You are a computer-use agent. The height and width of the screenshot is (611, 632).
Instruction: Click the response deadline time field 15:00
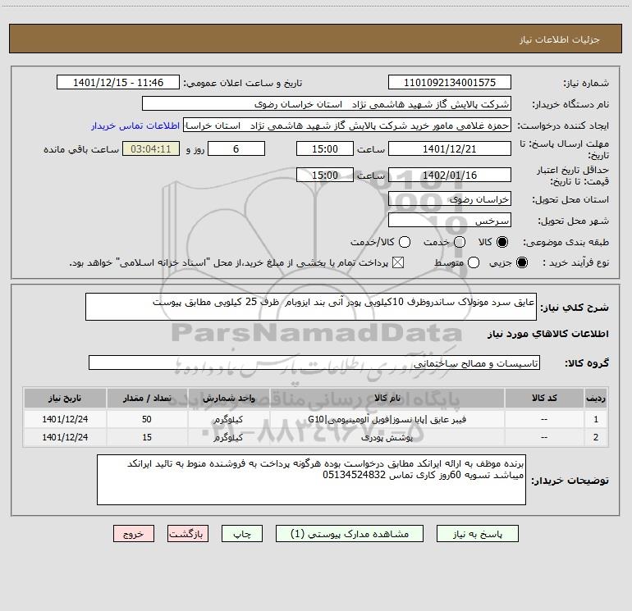[x=325, y=149]
